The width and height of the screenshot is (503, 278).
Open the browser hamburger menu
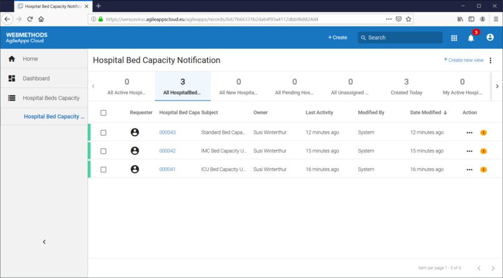(x=496, y=19)
